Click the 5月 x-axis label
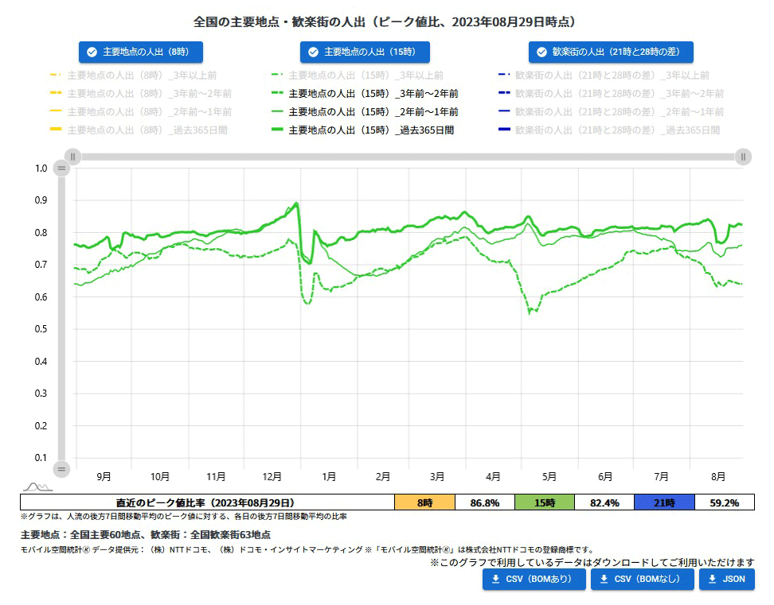 (x=549, y=476)
